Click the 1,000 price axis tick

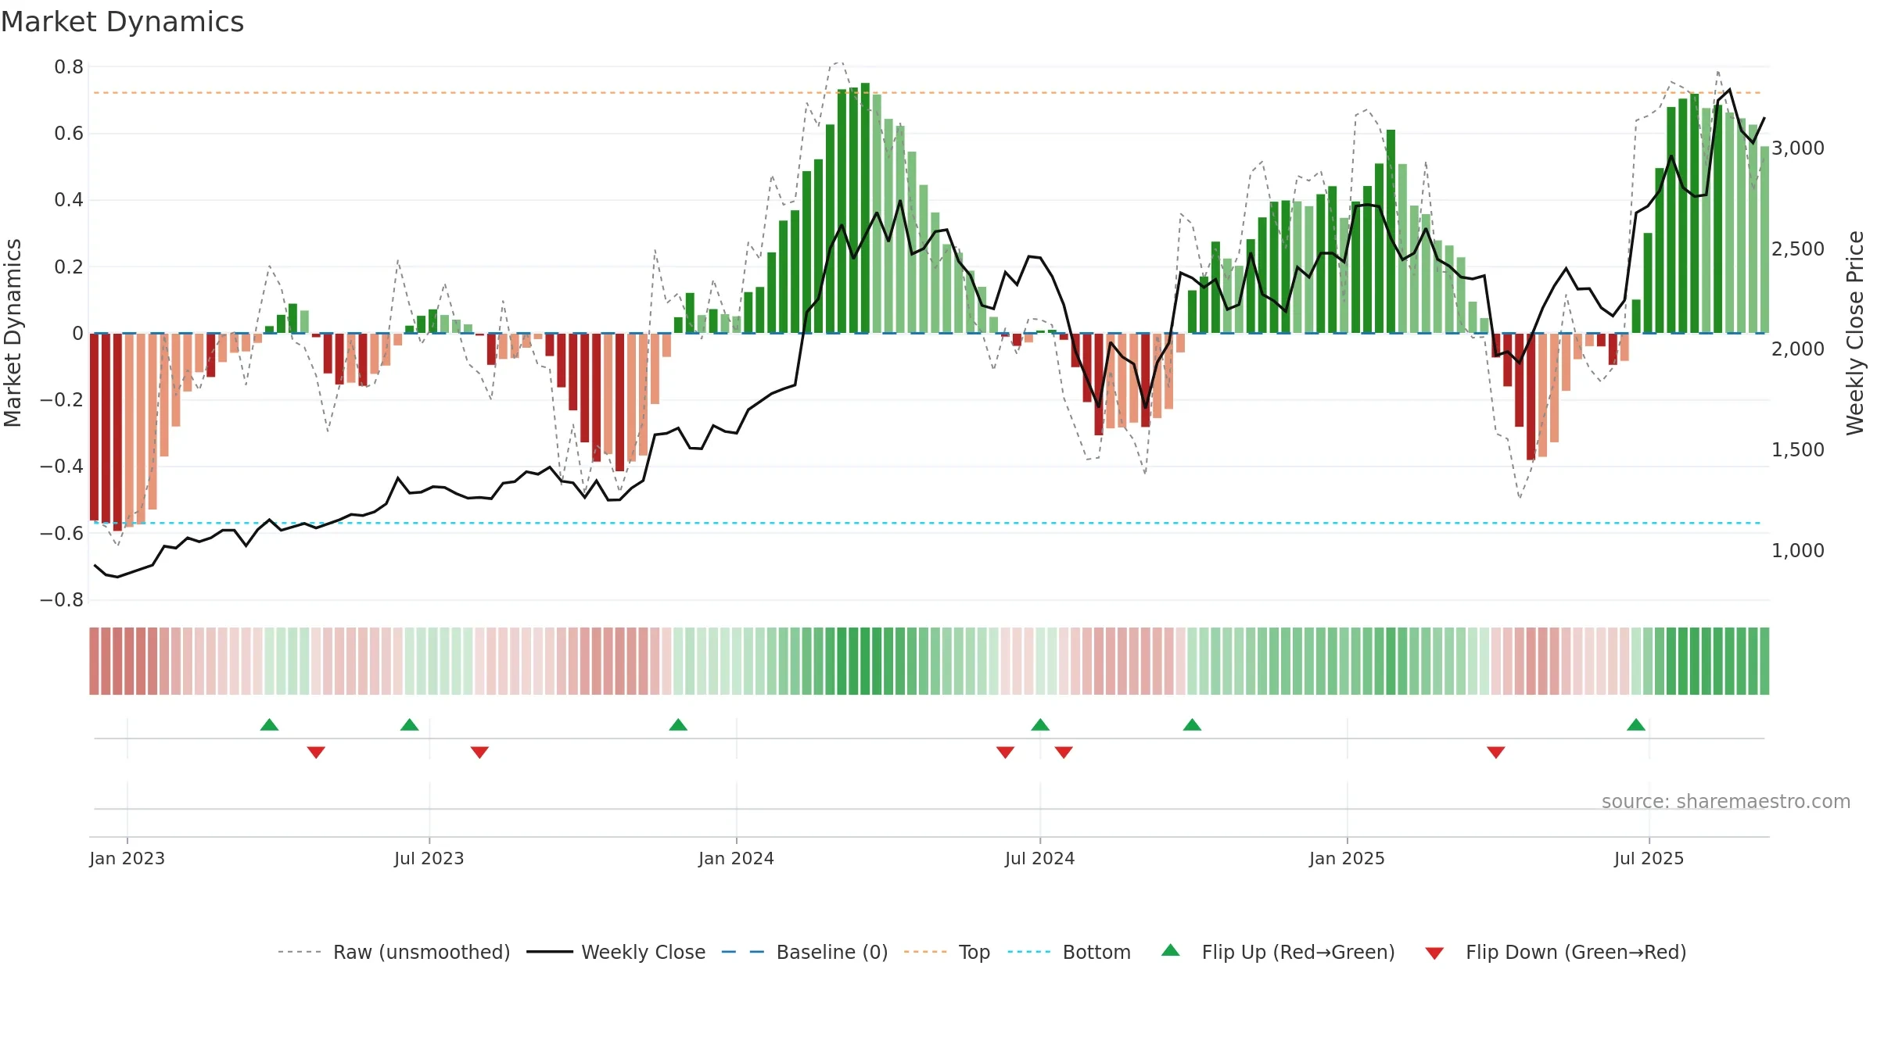tap(1798, 551)
